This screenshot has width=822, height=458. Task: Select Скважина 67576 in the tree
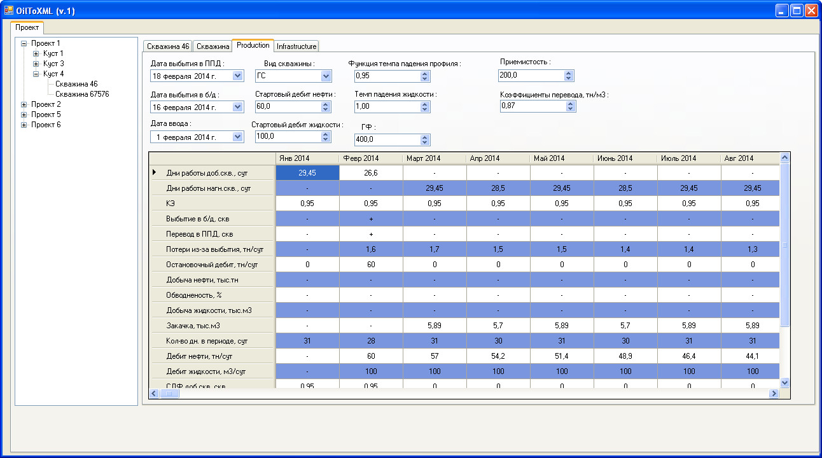[82, 94]
